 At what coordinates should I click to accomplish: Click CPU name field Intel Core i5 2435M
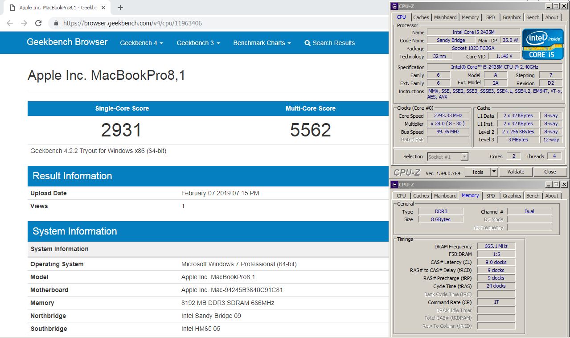pos(473,32)
